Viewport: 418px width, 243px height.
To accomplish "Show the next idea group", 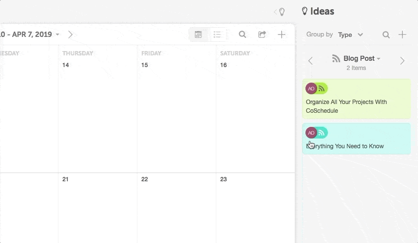I will [x=402, y=61].
